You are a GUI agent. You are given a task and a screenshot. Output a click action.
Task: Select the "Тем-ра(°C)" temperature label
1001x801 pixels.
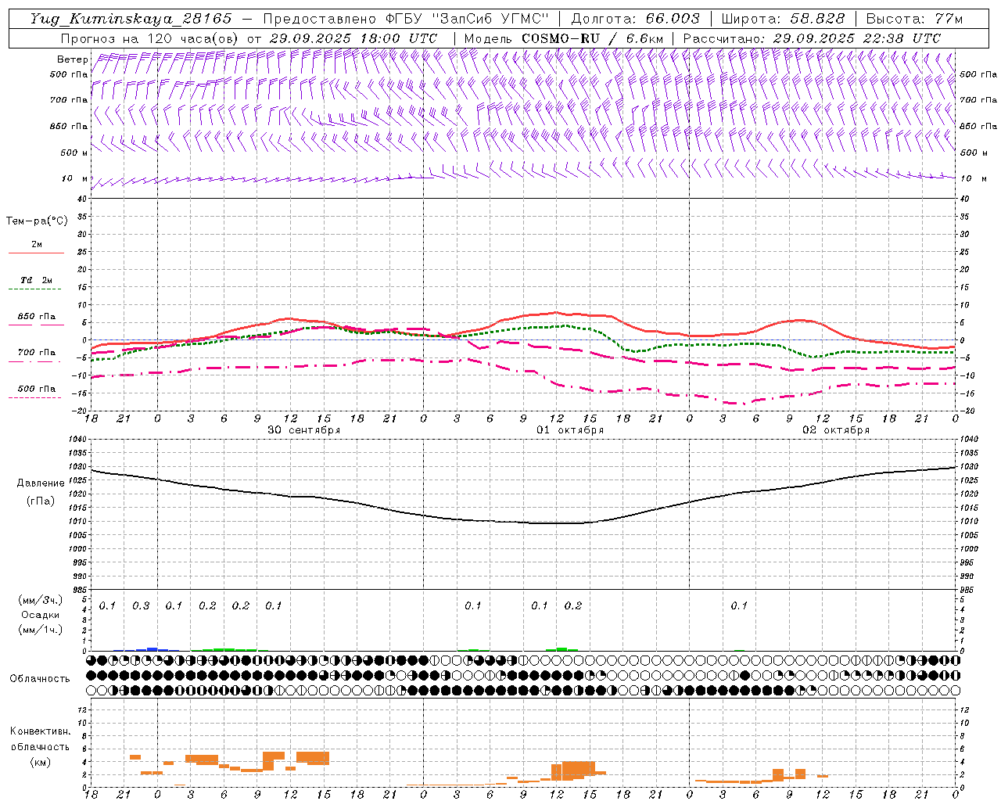37,221
